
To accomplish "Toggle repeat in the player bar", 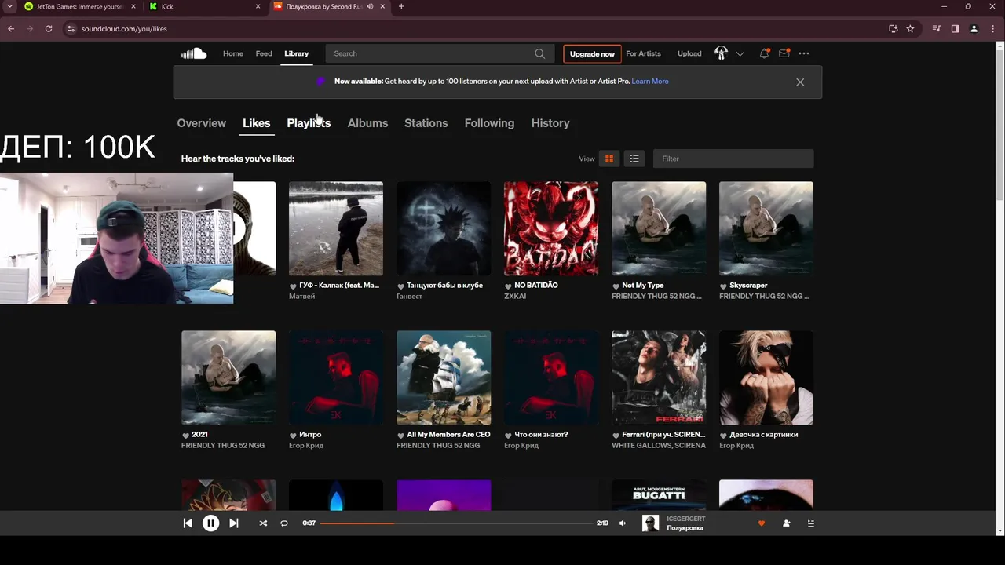I will coord(284,523).
